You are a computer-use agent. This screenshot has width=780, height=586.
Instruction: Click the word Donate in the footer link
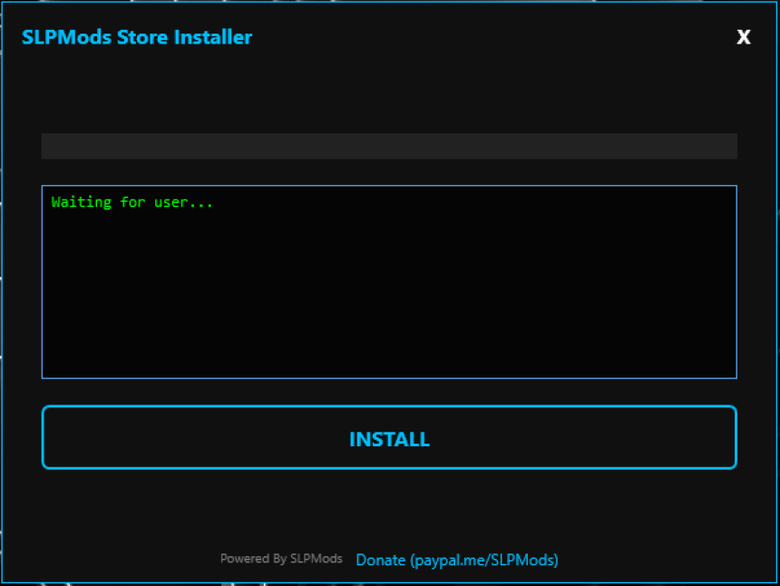(381, 560)
